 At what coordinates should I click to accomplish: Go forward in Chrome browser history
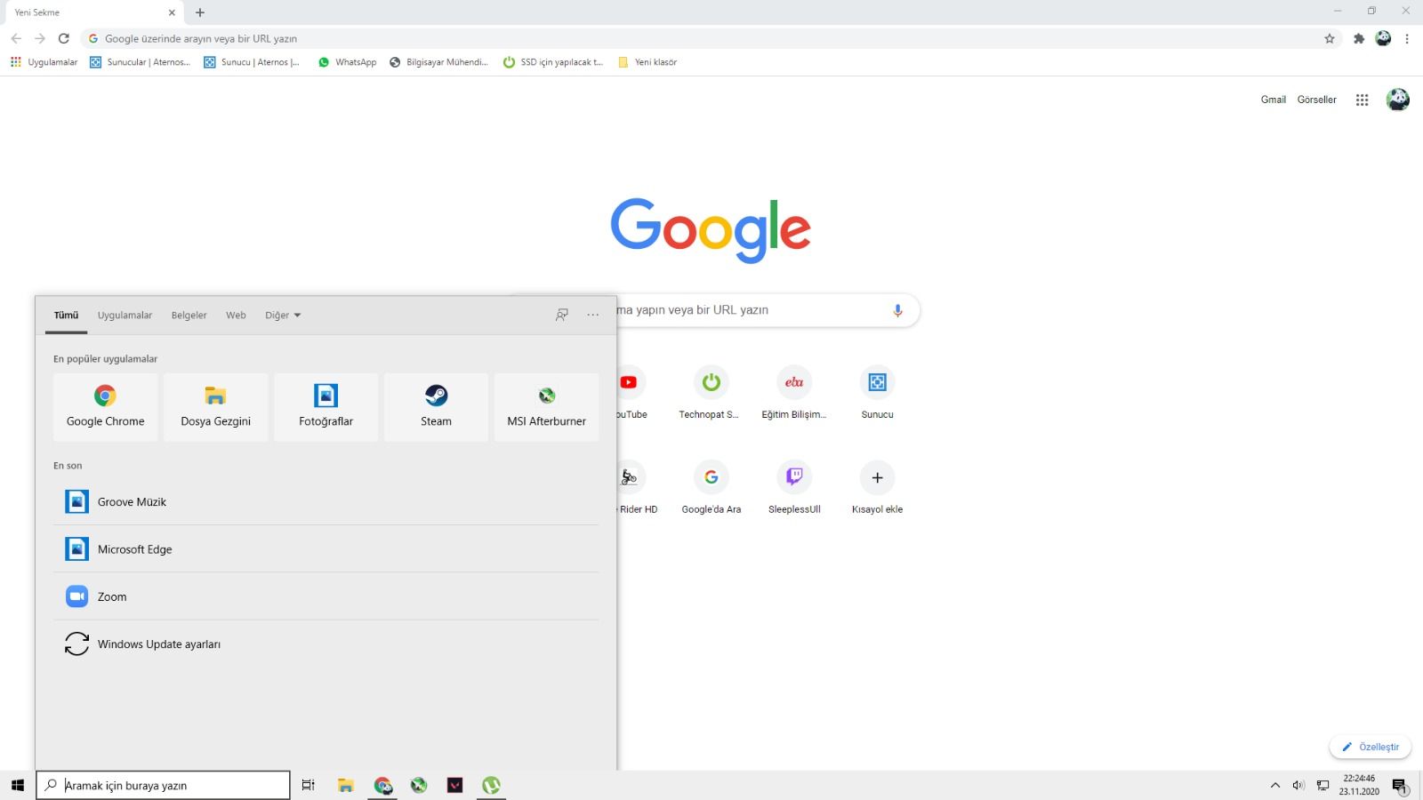(40, 38)
